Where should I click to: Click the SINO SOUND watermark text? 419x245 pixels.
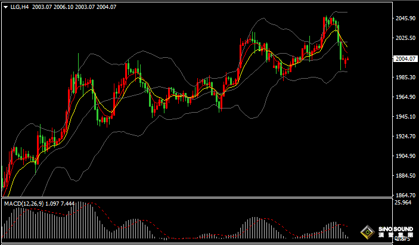[395, 228]
